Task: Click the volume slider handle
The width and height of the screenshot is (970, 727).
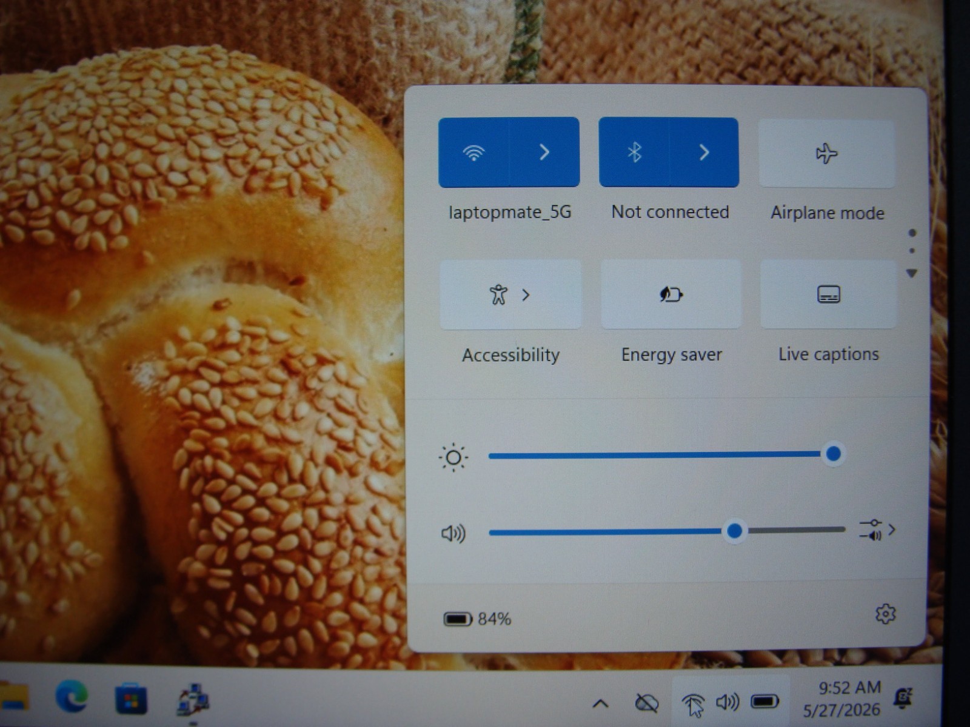Action: (735, 531)
